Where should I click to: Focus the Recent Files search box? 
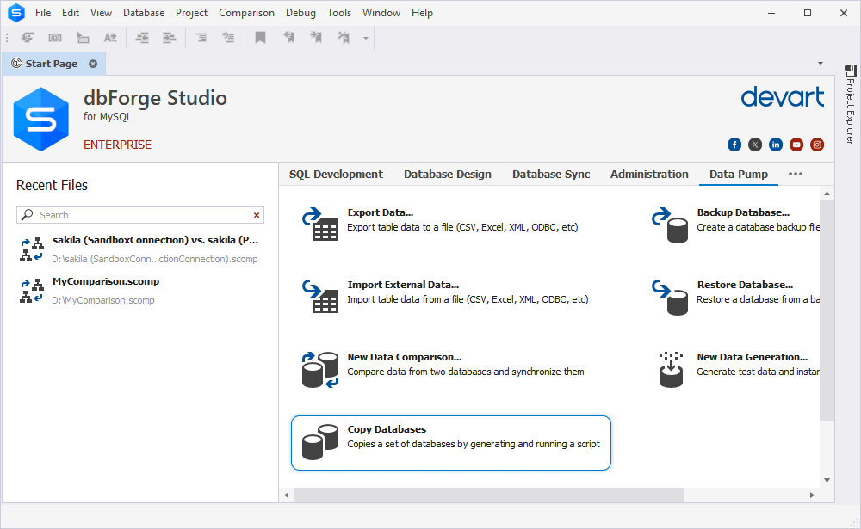pos(140,215)
